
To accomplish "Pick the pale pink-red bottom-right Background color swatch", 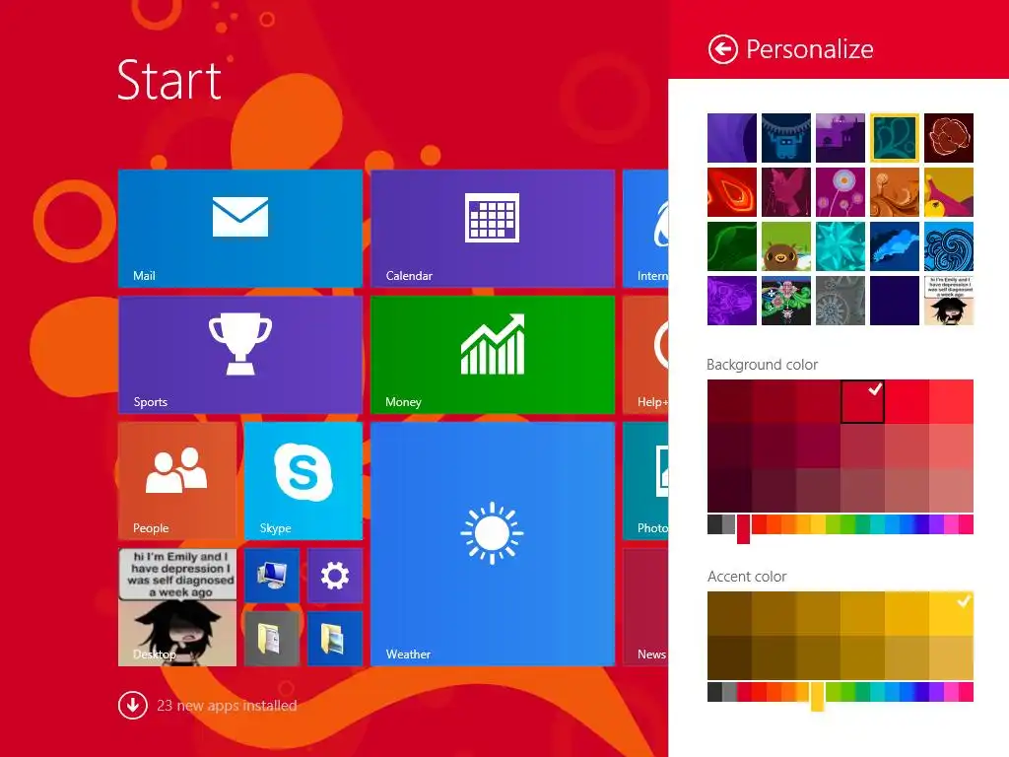I will click(951, 491).
